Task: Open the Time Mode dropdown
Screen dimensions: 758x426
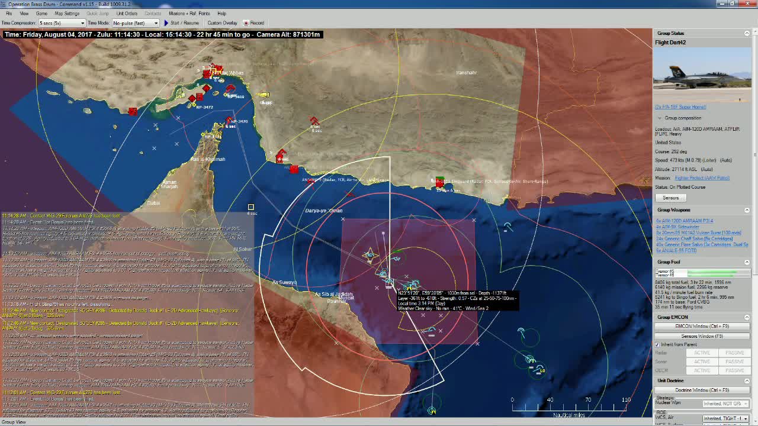Action: point(136,23)
